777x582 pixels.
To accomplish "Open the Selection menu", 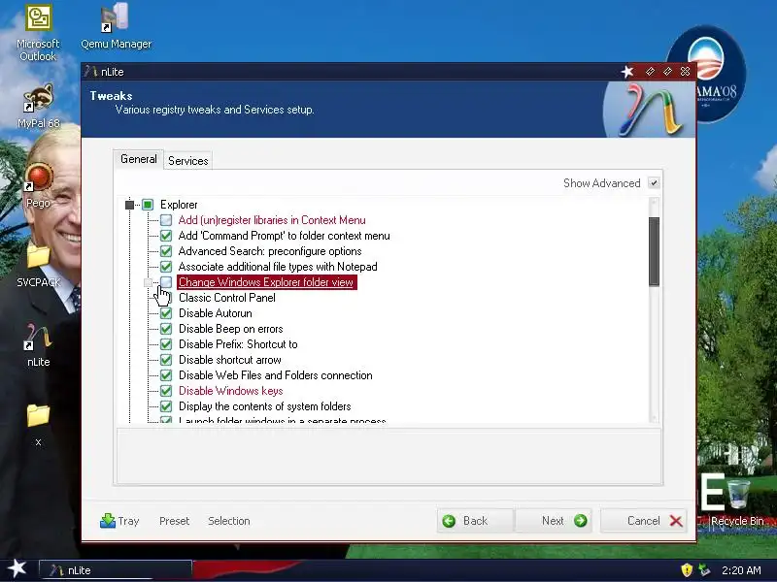I will click(229, 521).
